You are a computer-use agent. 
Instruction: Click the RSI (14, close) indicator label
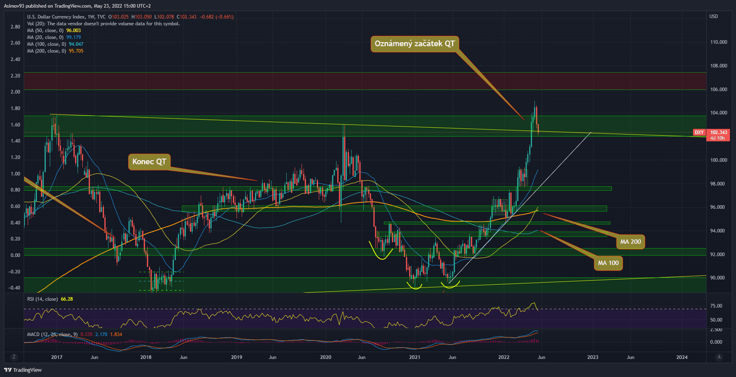(x=42, y=299)
